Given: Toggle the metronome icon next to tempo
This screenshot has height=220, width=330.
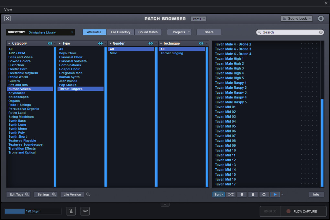Looking at the screenshot, I should coord(71,211).
